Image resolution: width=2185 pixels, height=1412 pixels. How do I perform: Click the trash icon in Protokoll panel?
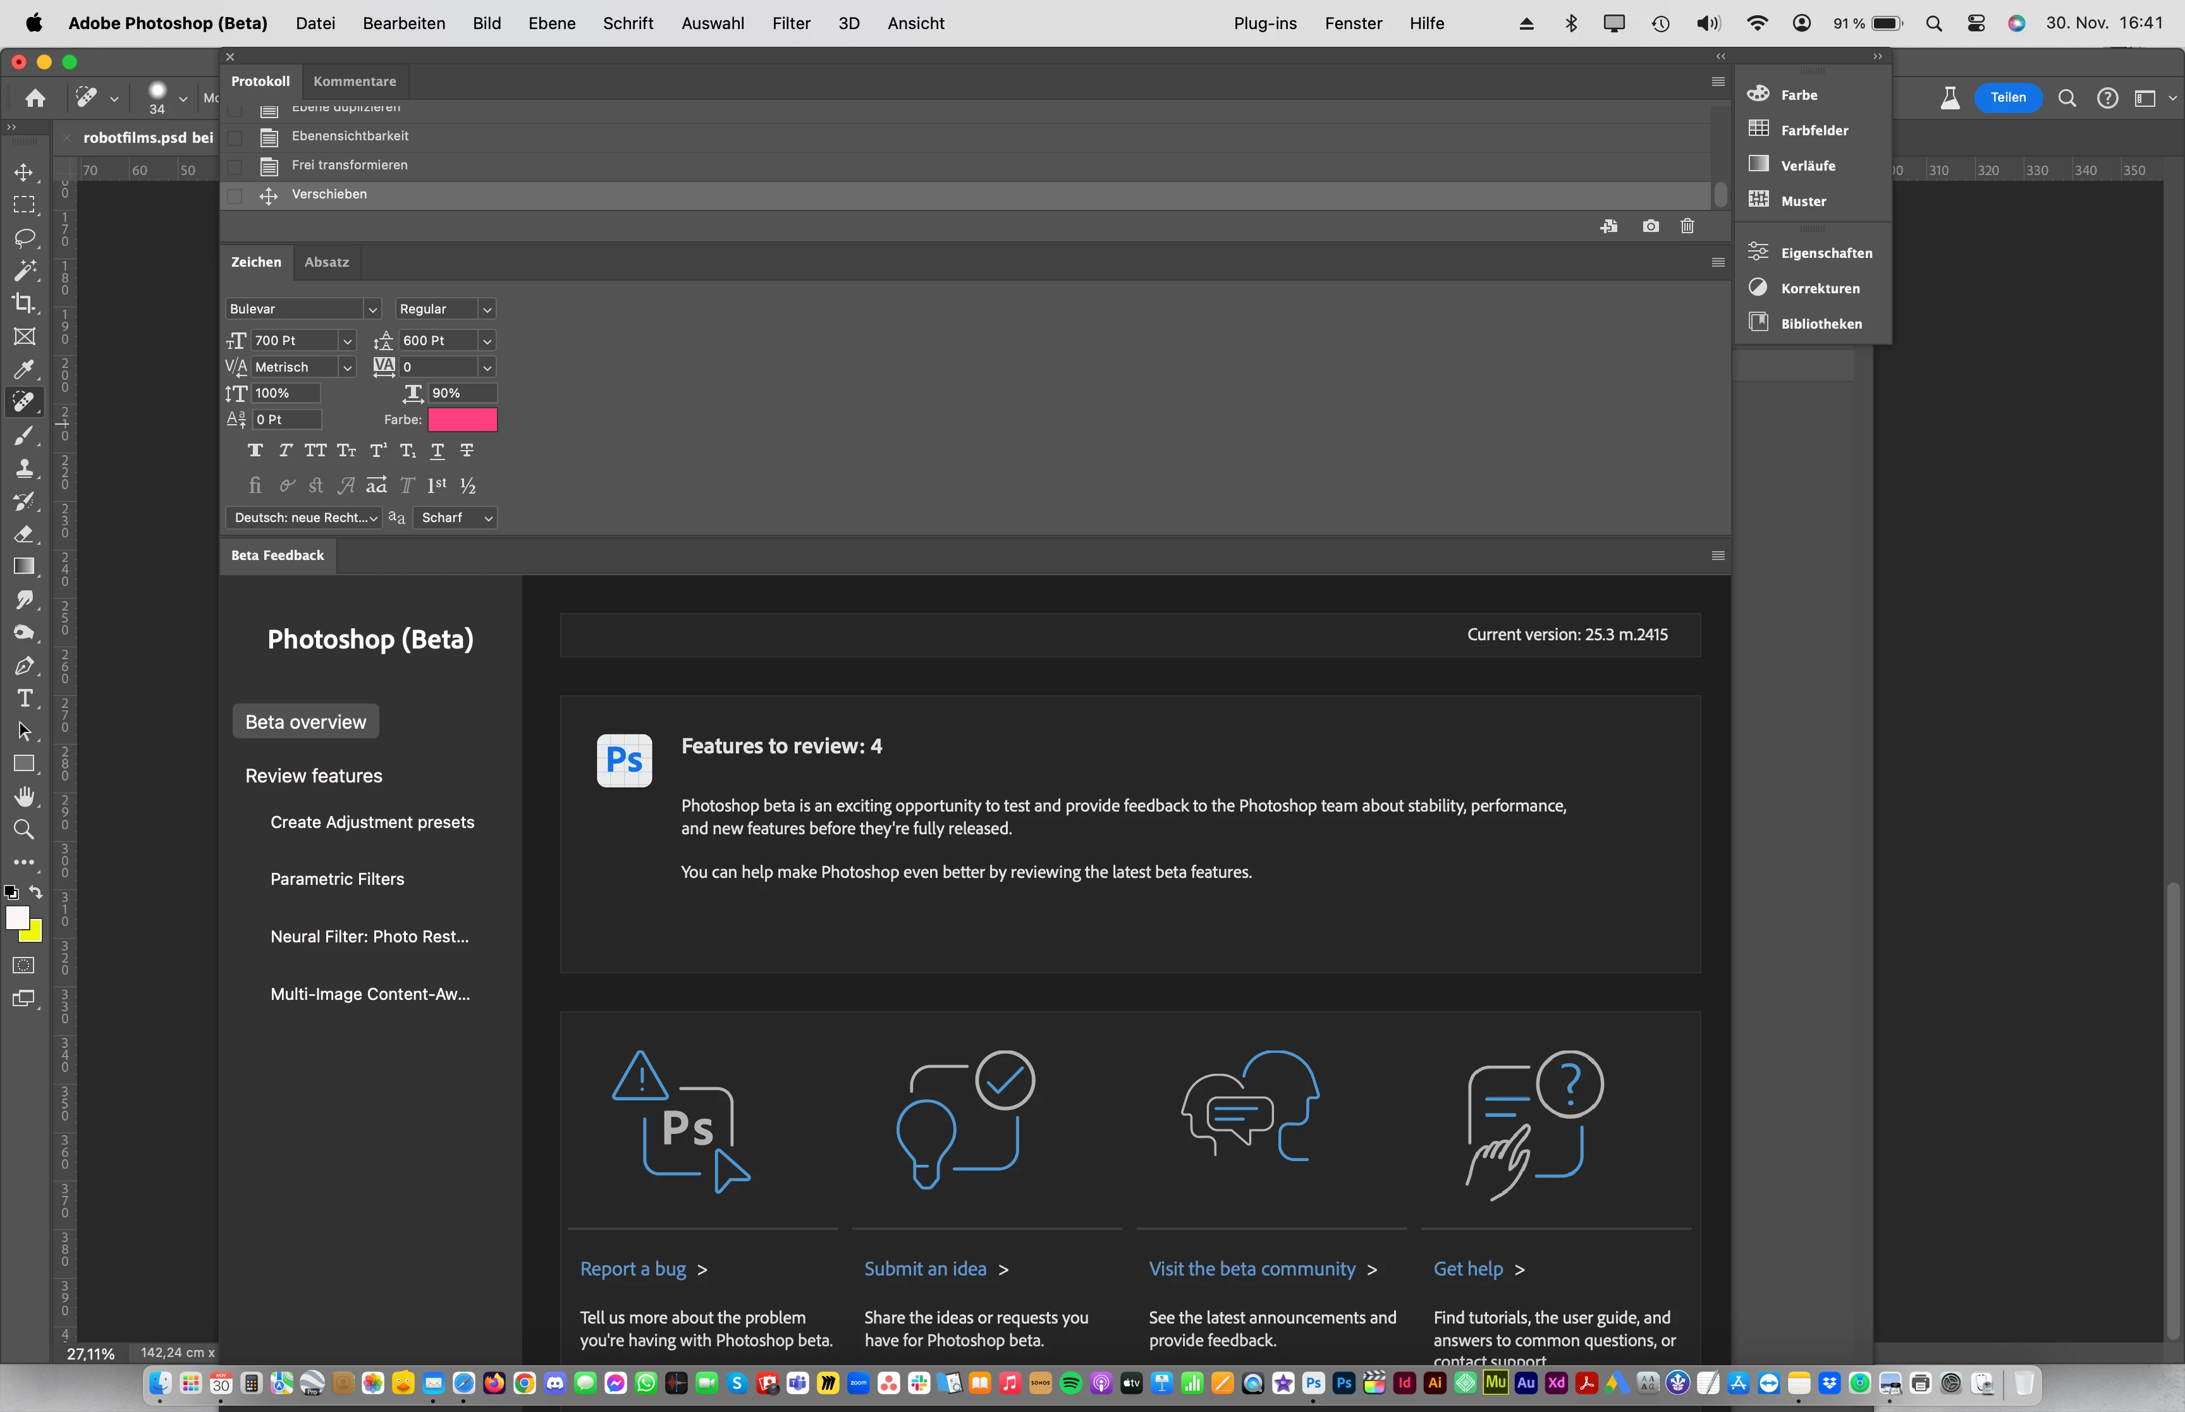1687,226
